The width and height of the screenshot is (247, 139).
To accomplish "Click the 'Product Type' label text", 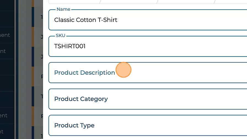I will [74, 125].
